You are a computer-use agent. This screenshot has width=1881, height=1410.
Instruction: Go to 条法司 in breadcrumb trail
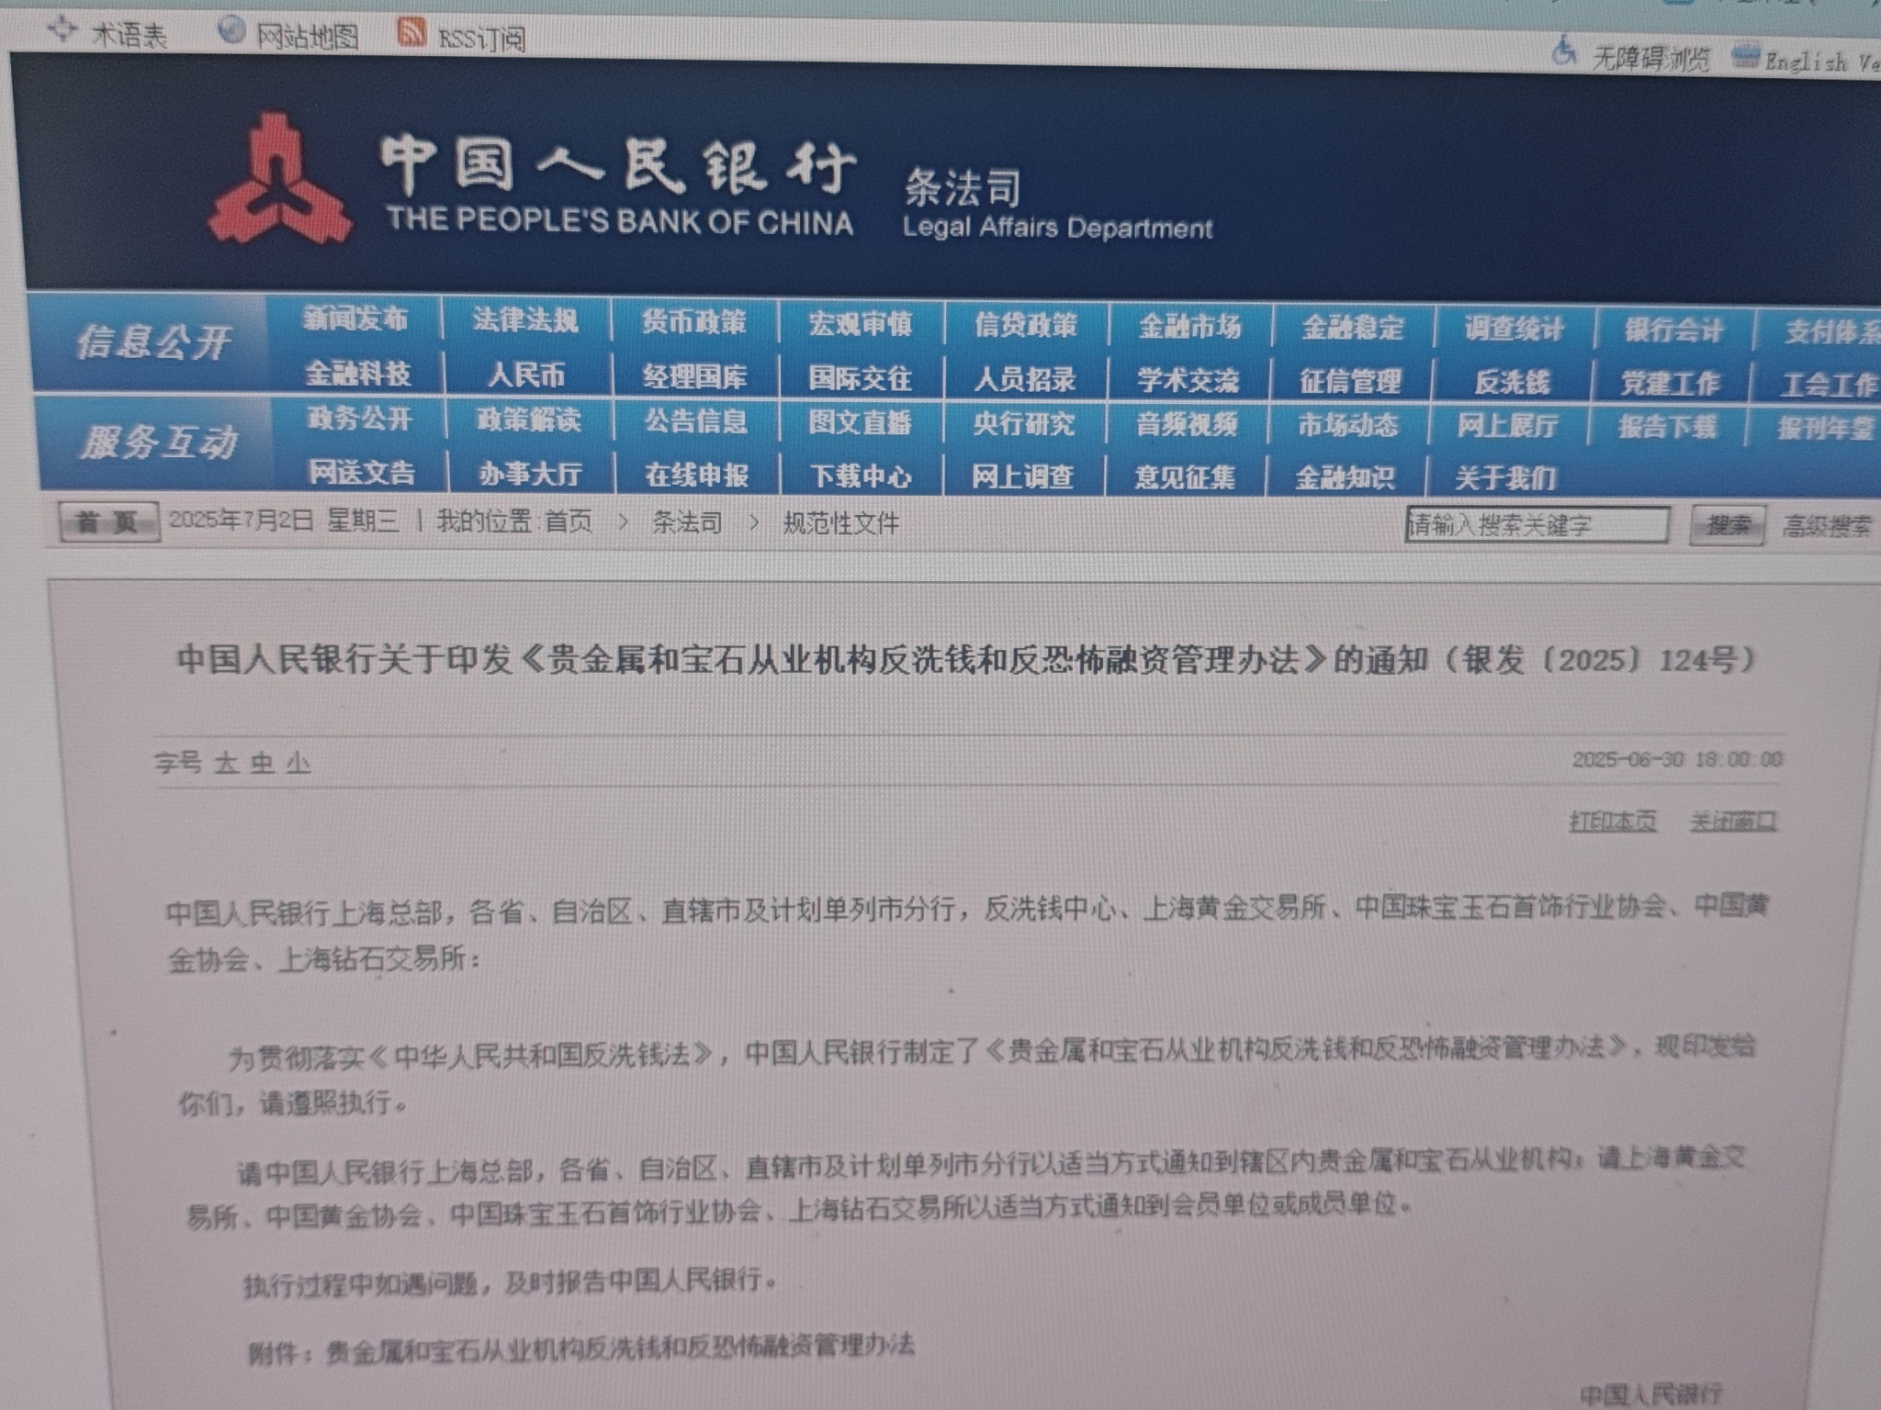click(687, 522)
